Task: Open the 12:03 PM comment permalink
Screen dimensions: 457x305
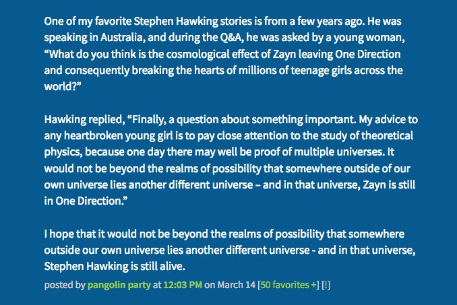Action: tap(183, 285)
